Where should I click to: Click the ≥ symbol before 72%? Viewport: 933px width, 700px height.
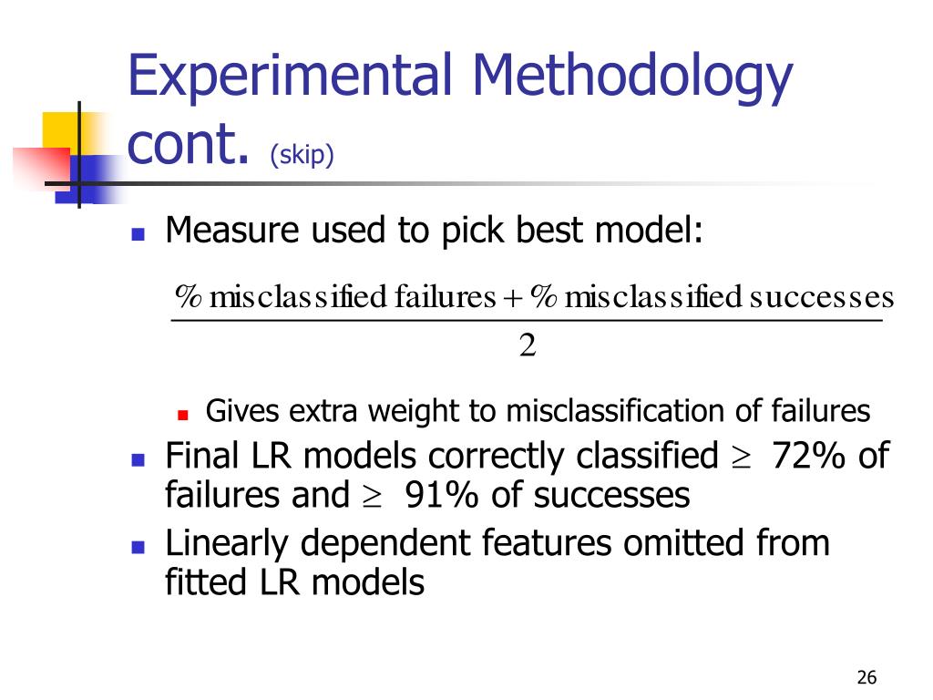tap(741, 458)
